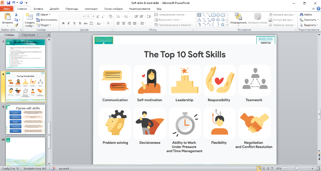Select slide 9 thumbnail Групи soft skills

coord(26,119)
